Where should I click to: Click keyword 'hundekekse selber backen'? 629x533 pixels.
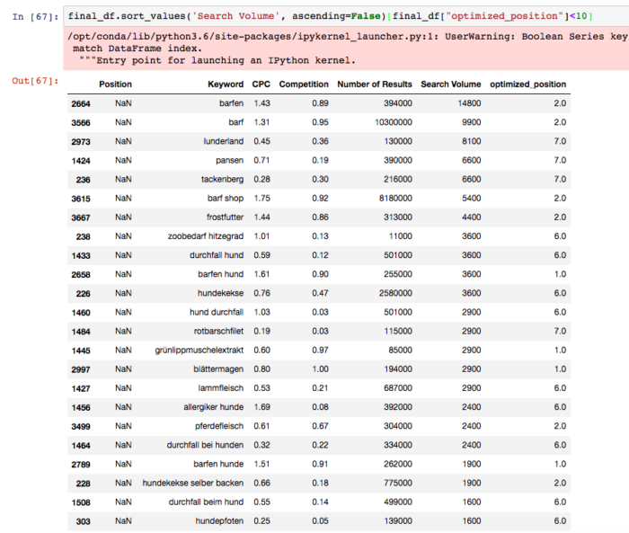193,484
